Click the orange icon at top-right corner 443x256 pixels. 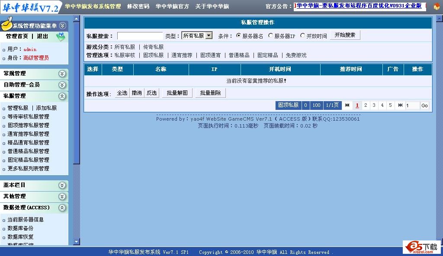(437, 6)
